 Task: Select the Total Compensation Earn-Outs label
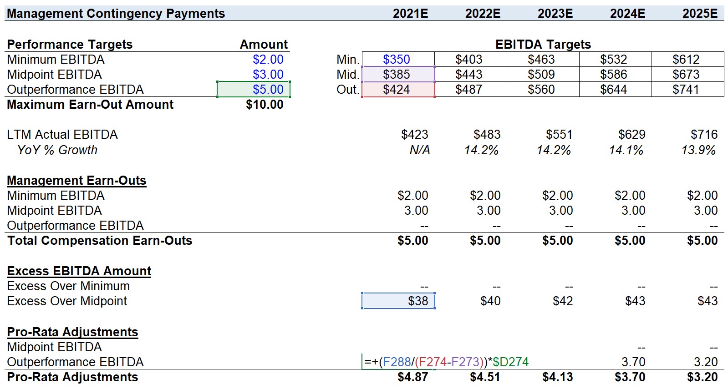(100, 241)
